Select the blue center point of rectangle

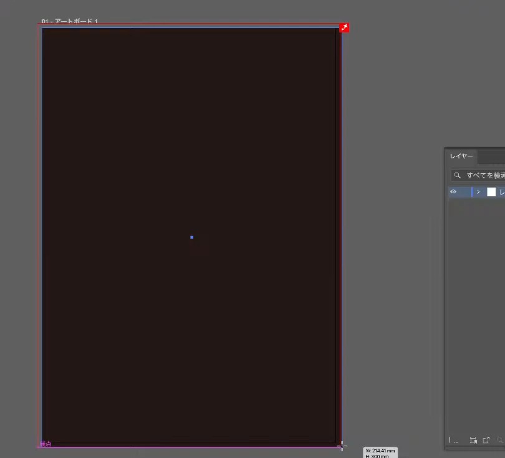(x=191, y=237)
